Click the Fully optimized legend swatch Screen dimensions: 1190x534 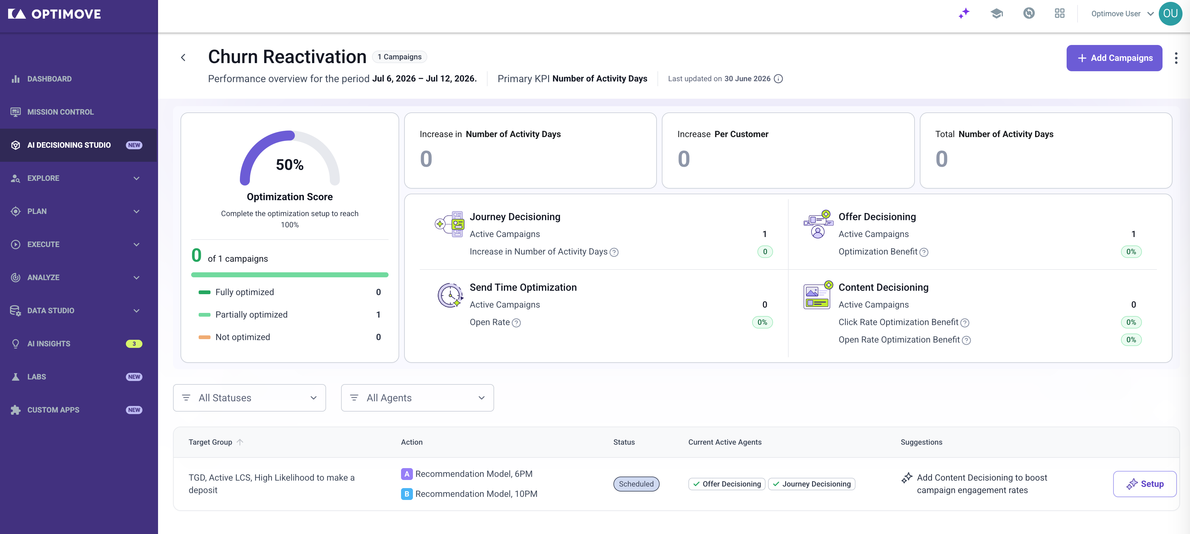tap(205, 292)
